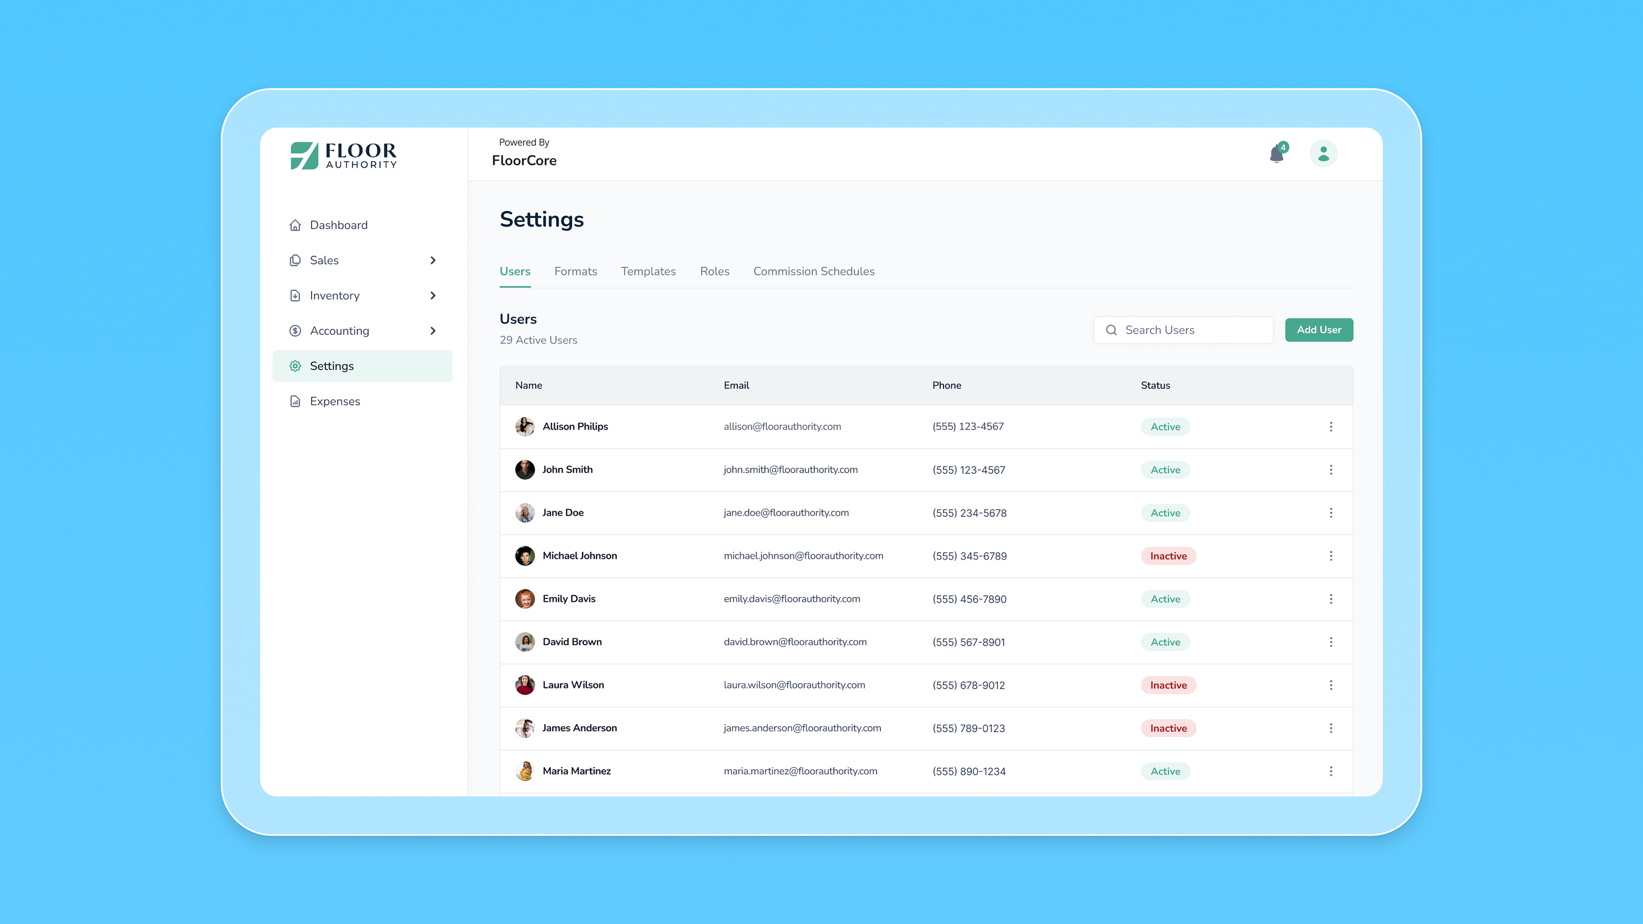Click the Floor Authority logo
Screen dimensions: 1643x924
click(344, 155)
